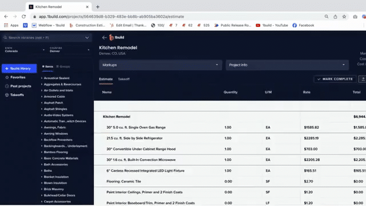Switch to the Takeoff tab
This screenshot has width=366, height=206.
124,79
